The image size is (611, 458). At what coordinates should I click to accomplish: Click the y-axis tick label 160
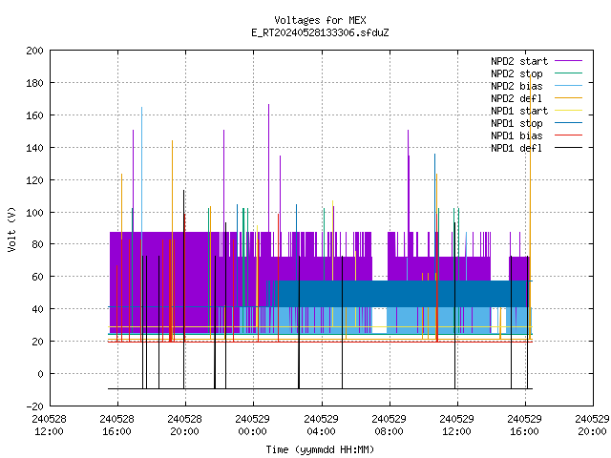pos(34,115)
